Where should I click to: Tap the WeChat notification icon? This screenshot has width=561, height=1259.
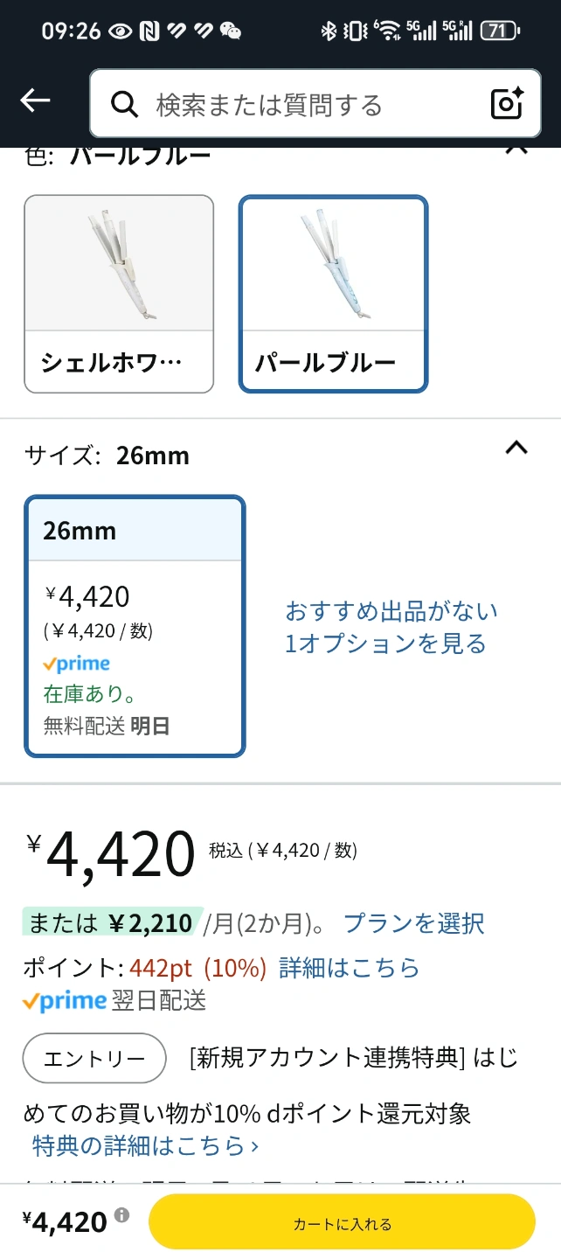click(x=231, y=31)
